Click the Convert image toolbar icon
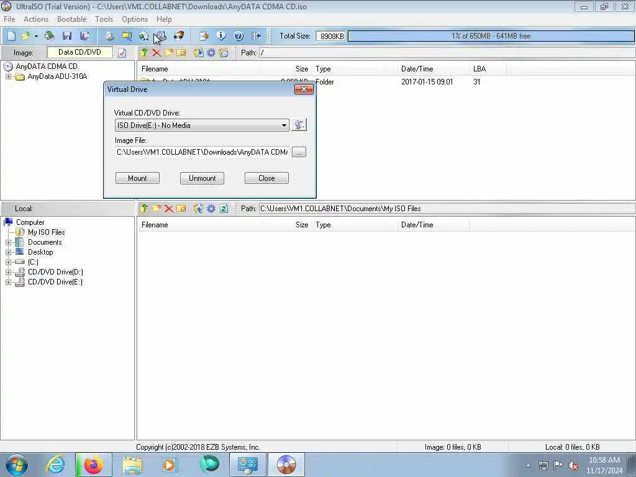 [143, 35]
